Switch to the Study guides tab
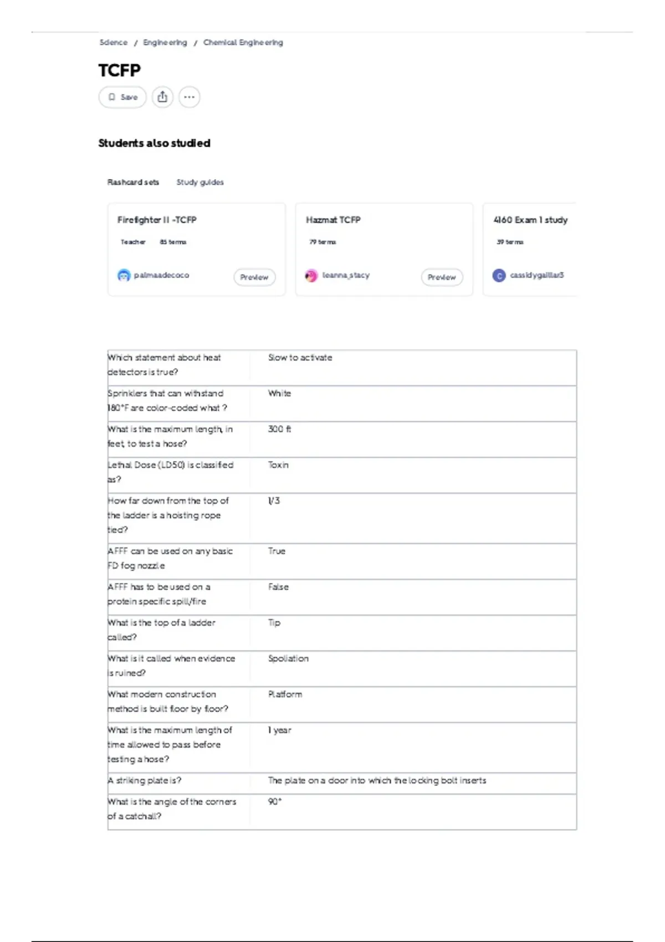Image resolution: width=665 pixels, height=942 pixels. [200, 182]
